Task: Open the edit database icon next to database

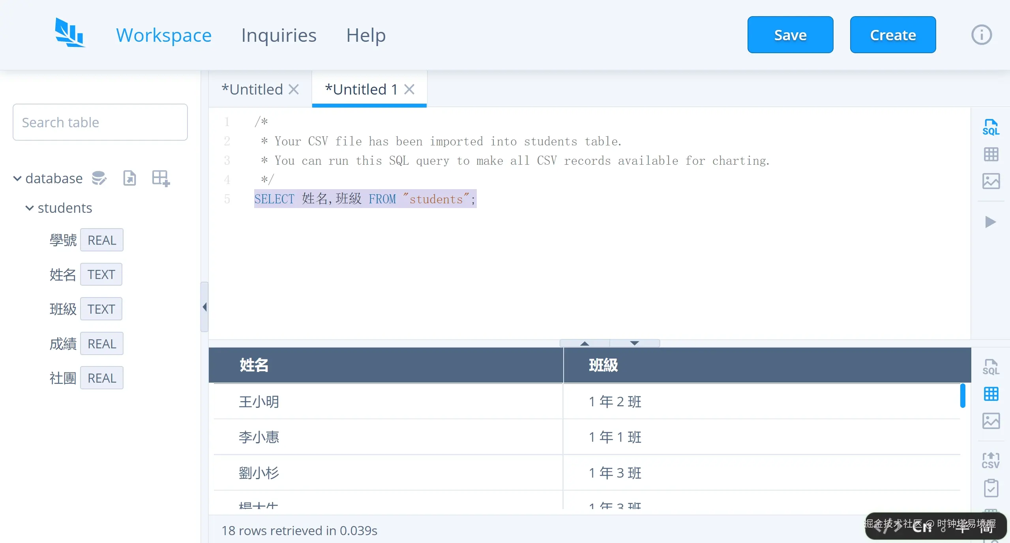Action: tap(99, 178)
